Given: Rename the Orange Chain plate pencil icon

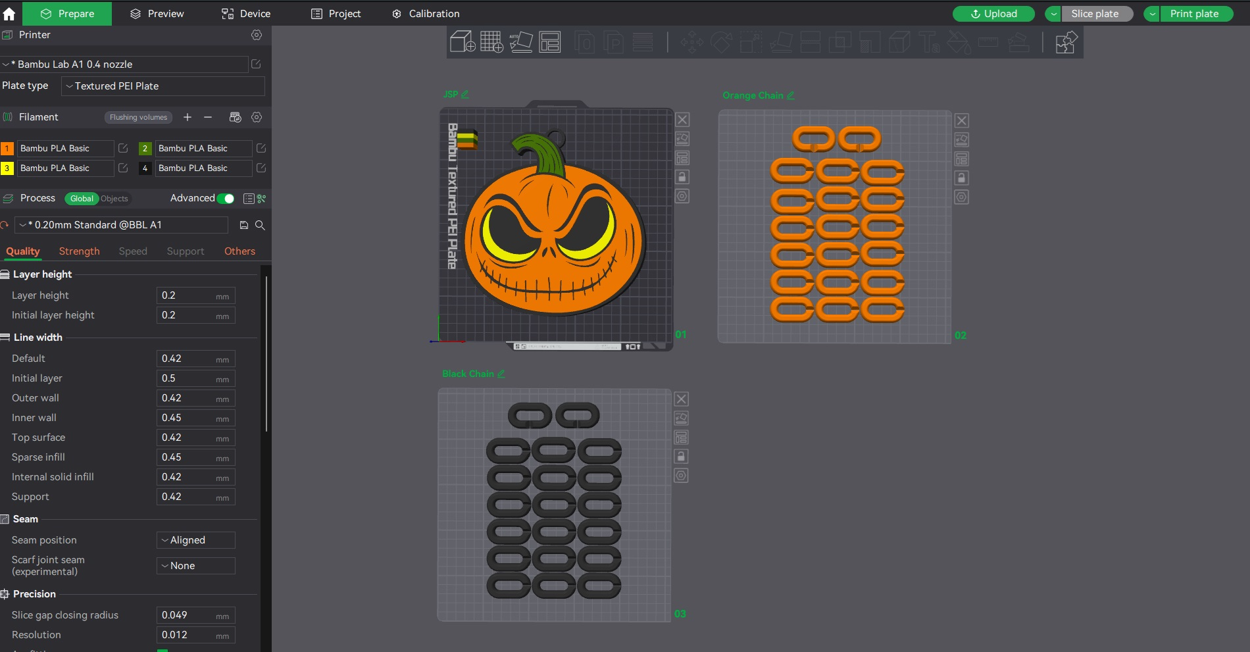Looking at the screenshot, I should (x=791, y=95).
